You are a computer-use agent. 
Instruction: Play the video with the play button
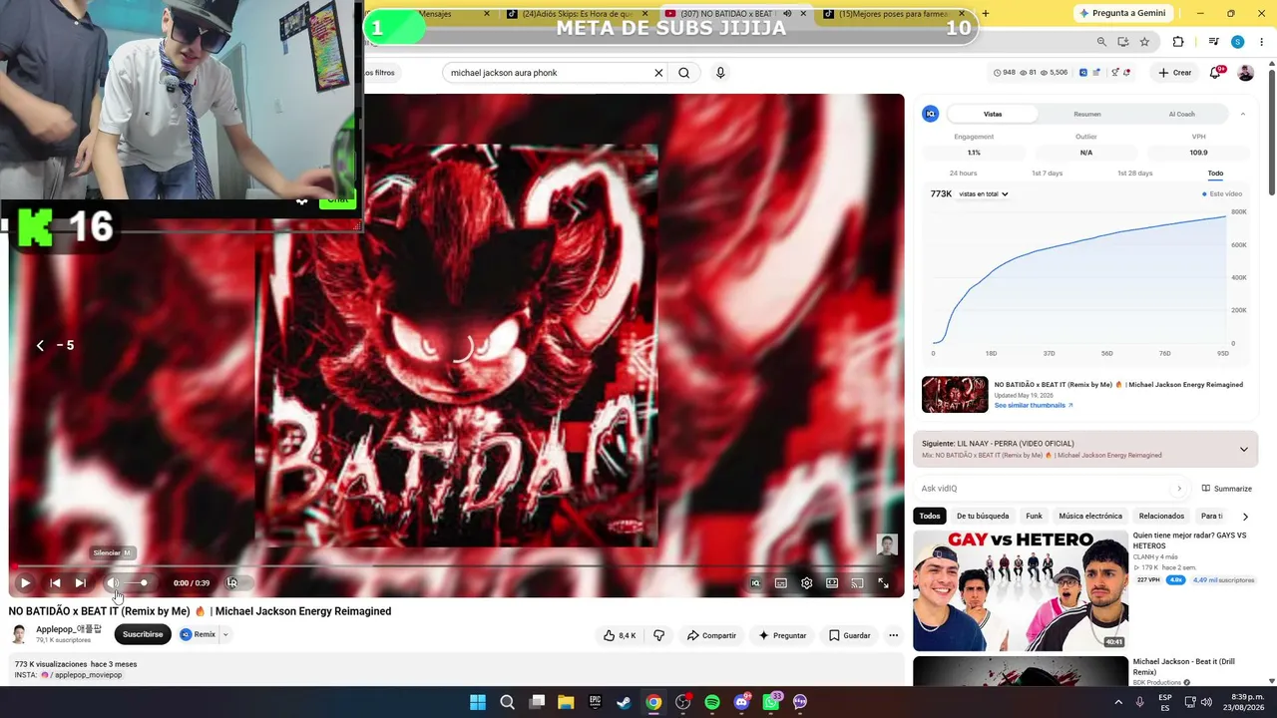tap(25, 583)
